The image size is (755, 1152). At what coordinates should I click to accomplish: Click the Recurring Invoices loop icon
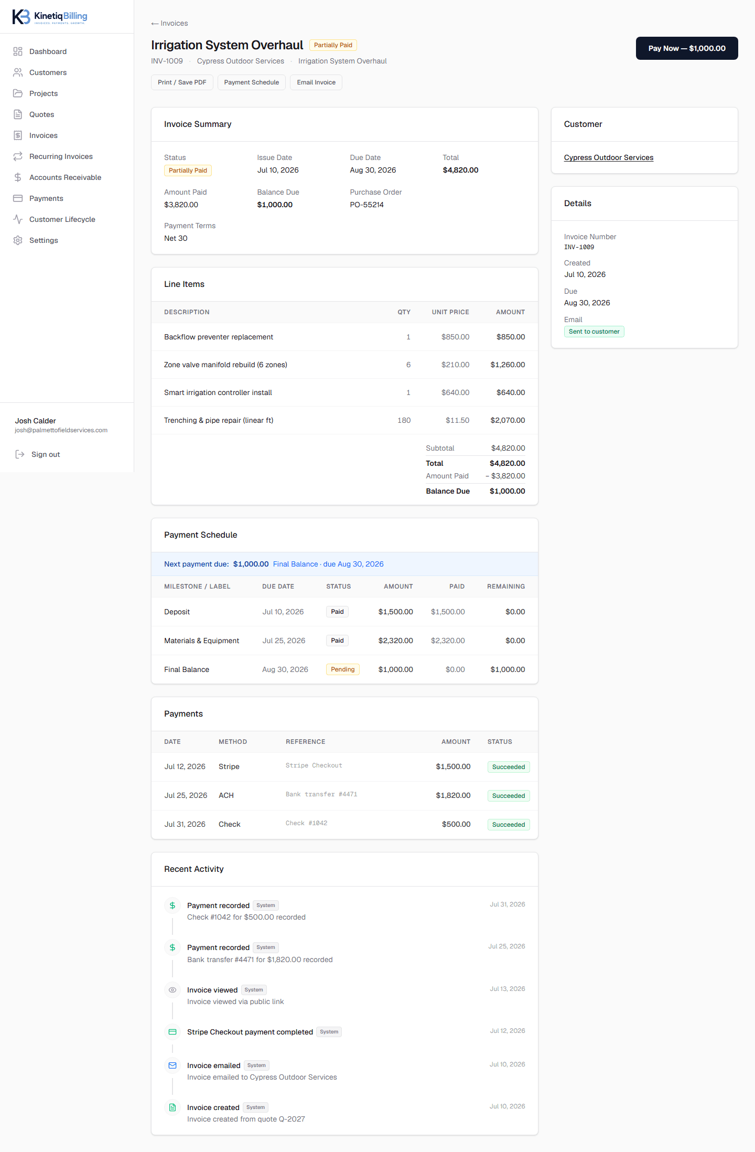(18, 156)
